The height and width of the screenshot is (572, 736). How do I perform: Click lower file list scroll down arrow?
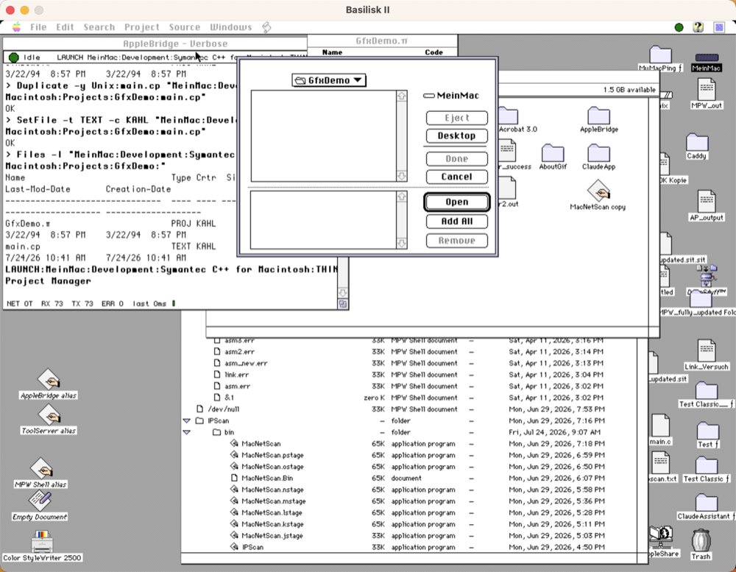pyautogui.click(x=402, y=243)
